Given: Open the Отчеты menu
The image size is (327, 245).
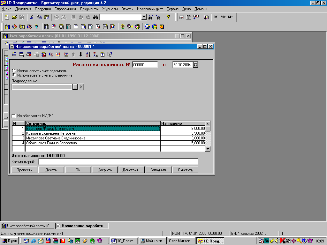Looking at the screenshot, I should coord(127,9).
